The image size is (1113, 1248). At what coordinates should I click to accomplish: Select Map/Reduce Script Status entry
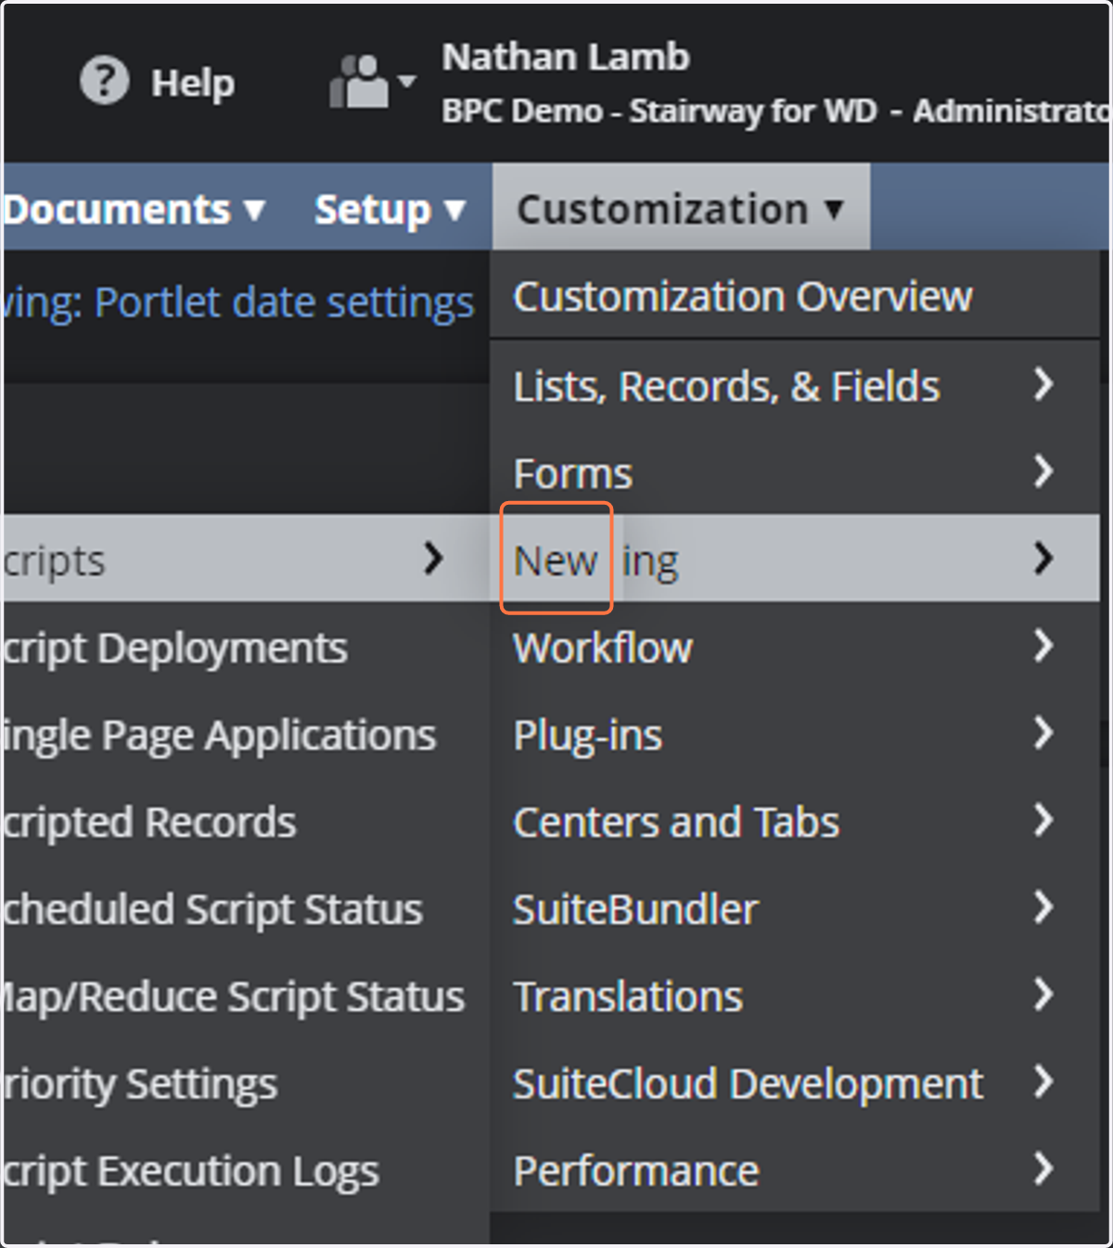(x=247, y=996)
